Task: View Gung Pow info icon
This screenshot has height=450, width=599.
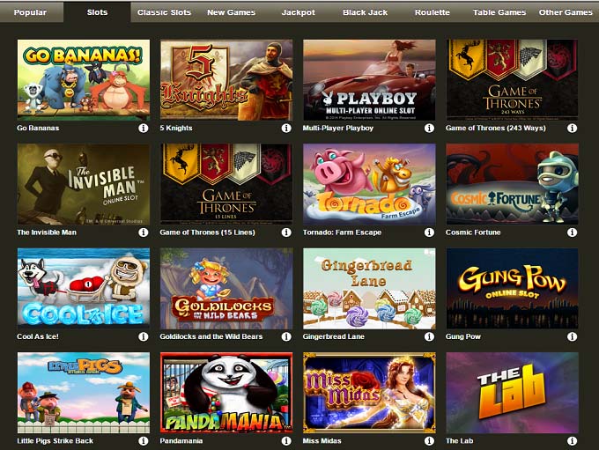Action: point(572,336)
